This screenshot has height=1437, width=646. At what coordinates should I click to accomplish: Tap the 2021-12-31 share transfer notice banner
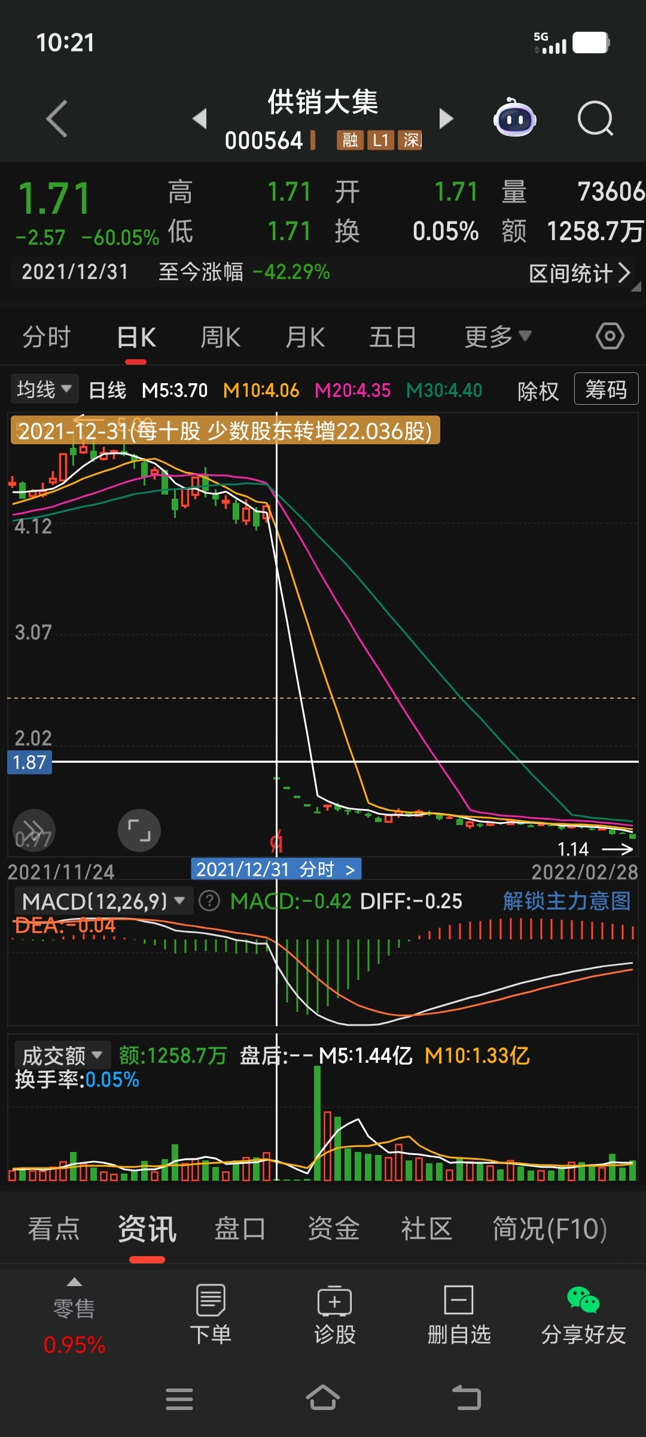226,431
